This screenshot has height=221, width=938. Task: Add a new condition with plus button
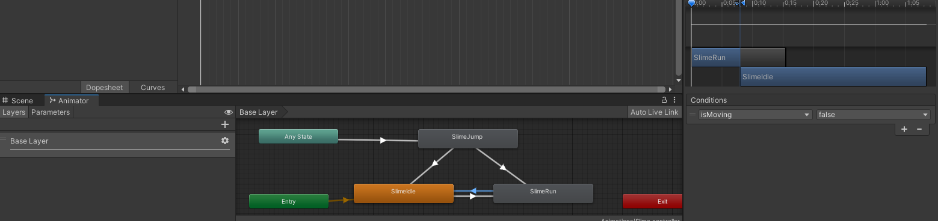pyautogui.click(x=904, y=129)
